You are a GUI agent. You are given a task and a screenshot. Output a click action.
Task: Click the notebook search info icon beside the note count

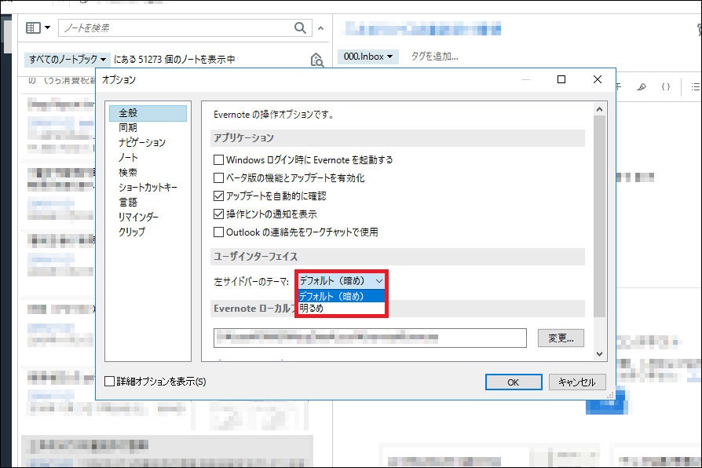coord(317,60)
